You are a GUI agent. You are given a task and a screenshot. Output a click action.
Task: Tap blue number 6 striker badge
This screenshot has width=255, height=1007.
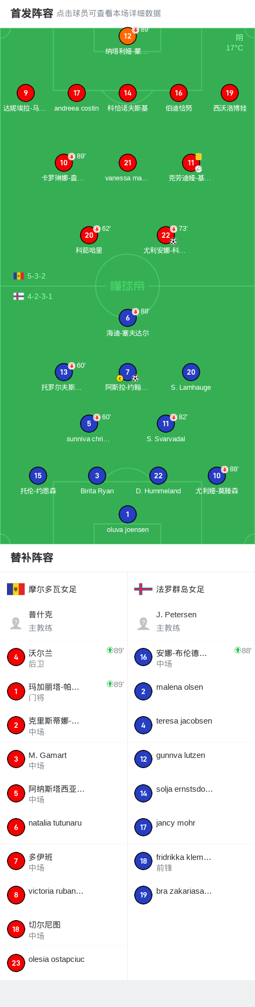click(127, 318)
